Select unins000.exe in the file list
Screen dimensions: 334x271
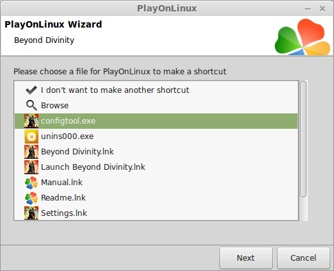[156, 136]
